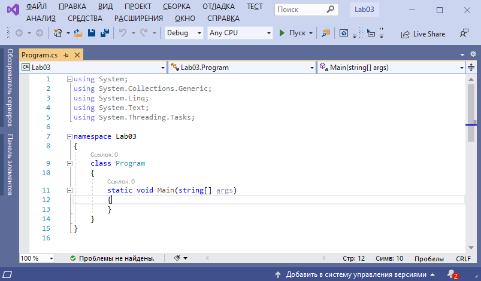Viewport: 481px width, 281px height.
Task: Click the Save floppy disk icon
Action: pos(92,33)
